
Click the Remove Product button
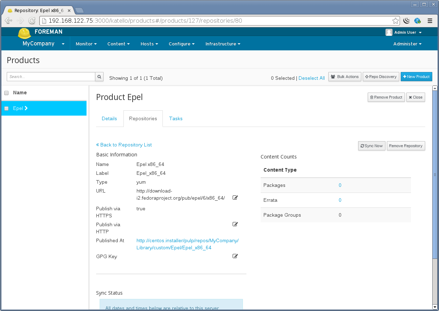pos(386,97)
